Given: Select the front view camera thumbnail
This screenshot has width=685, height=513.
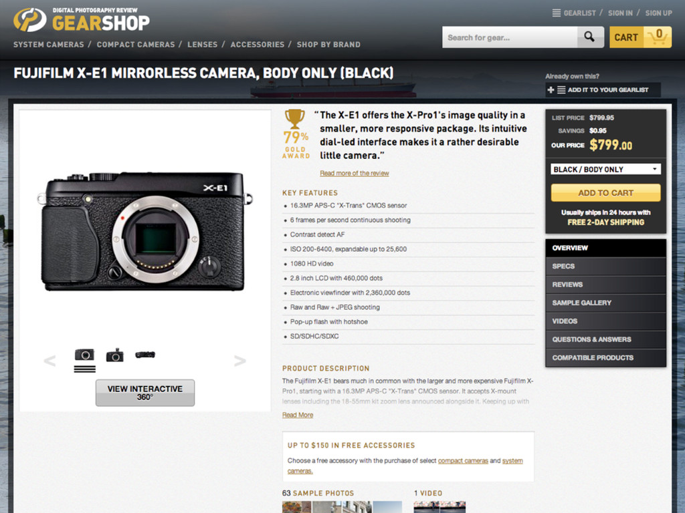Looking at the screenshot, I should (84, 355).
